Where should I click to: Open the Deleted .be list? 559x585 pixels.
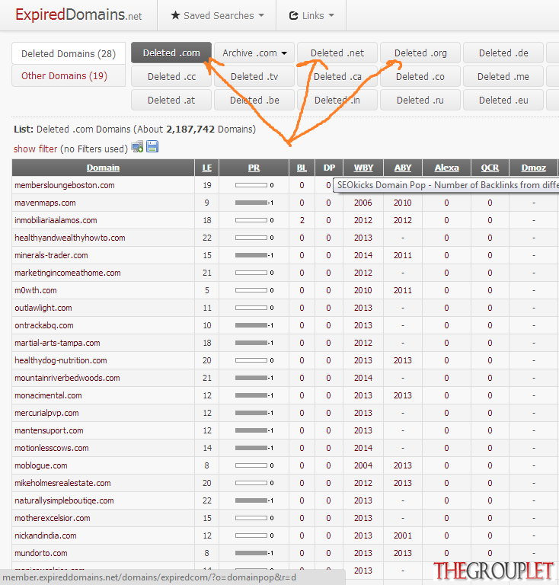254,100
